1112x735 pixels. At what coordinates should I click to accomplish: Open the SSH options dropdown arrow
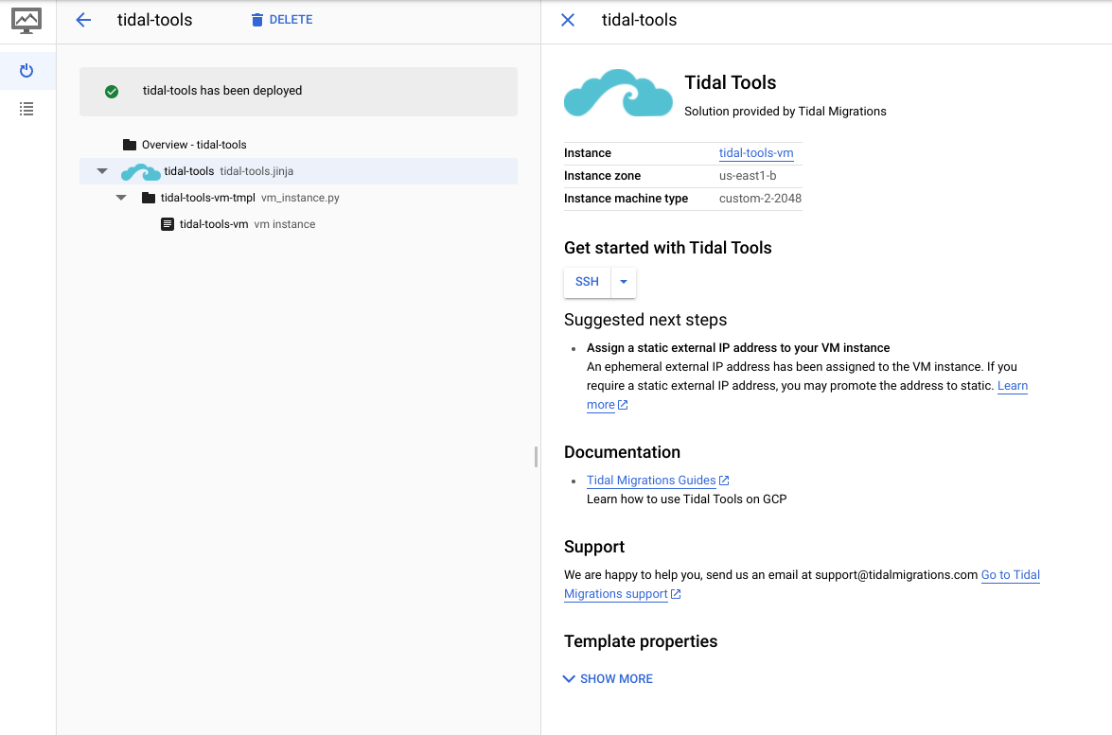(624, 282)
